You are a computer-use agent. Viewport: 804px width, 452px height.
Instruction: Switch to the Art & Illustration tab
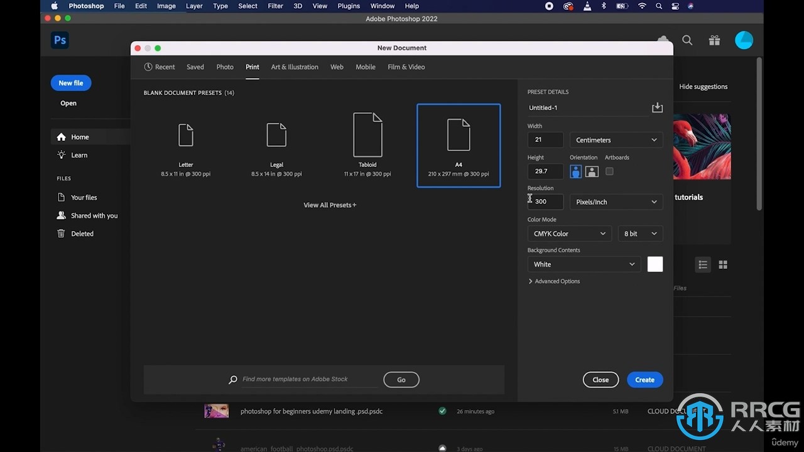[295, 67]
